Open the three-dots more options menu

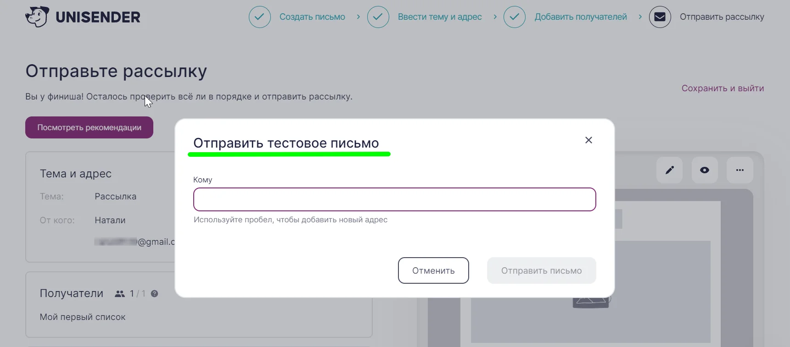740,170
